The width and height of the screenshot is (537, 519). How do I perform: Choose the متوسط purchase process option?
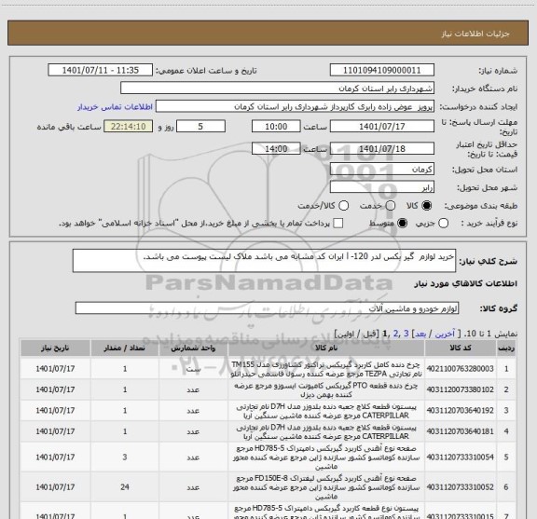click(402, 224)
